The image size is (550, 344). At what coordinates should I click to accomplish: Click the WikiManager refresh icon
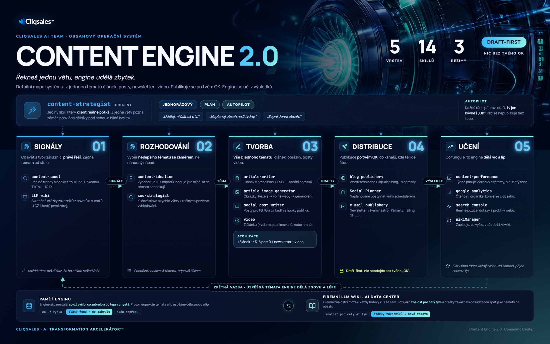tap(449, 221)
